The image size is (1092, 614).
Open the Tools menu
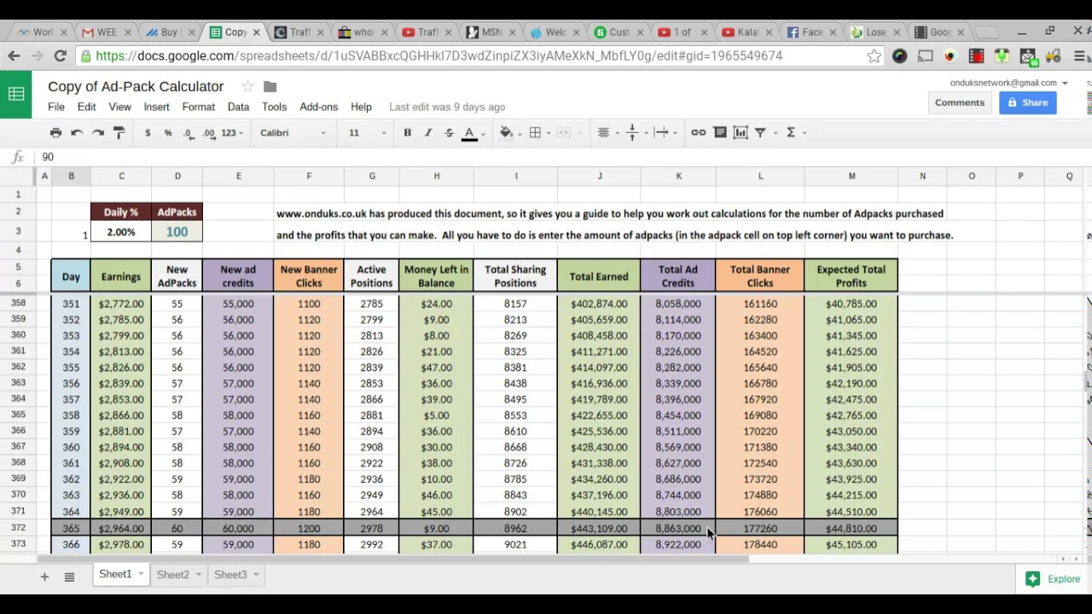coord(275,107)
